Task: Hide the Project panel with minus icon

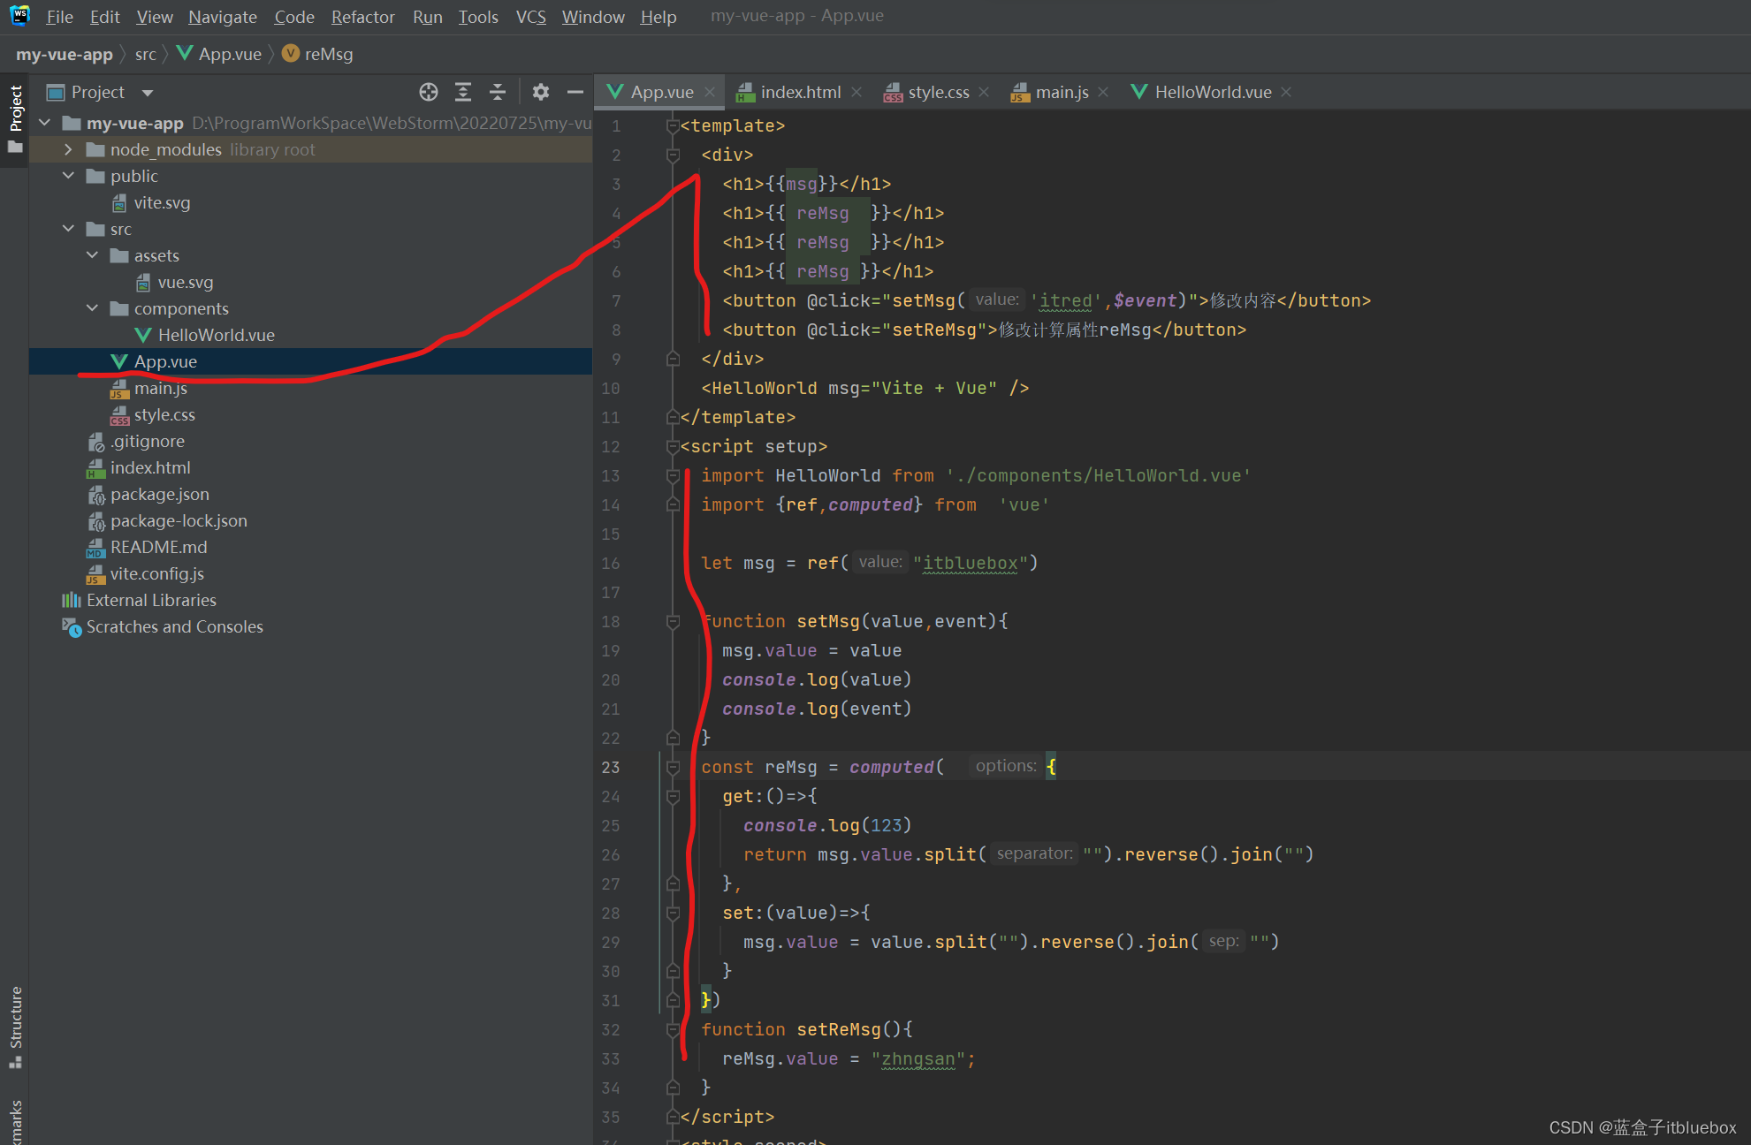Action: tap(575, 92)
